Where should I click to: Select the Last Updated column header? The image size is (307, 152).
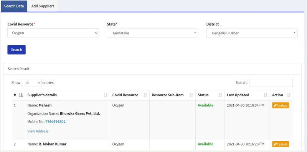(x=247, y=95)
